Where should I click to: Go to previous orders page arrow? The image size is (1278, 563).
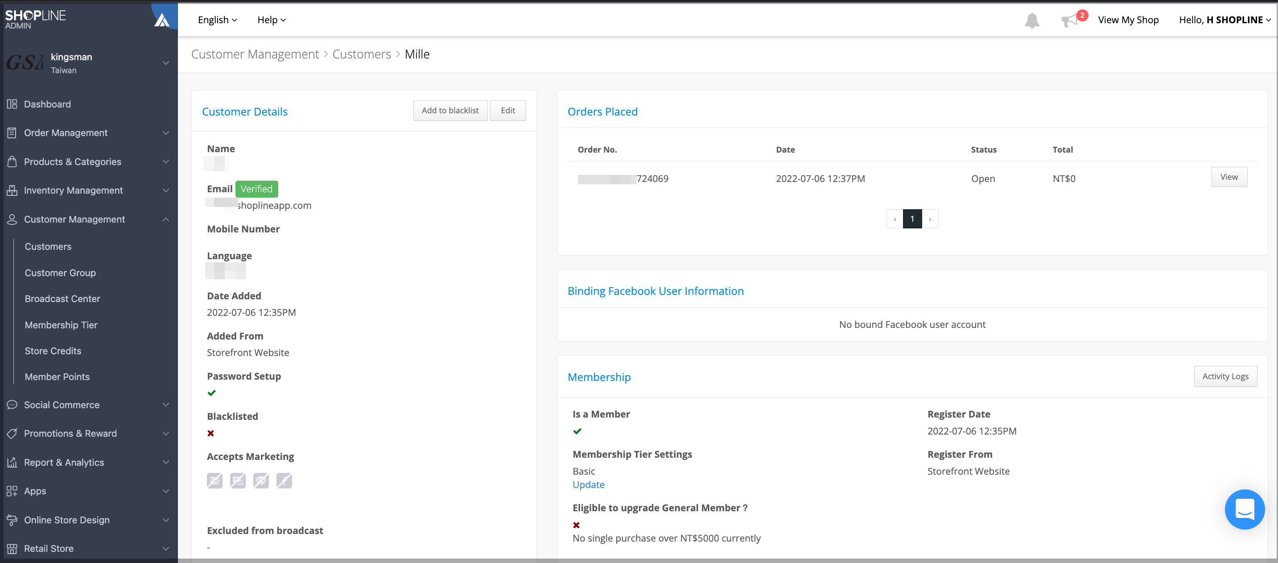tap(895, 219)
